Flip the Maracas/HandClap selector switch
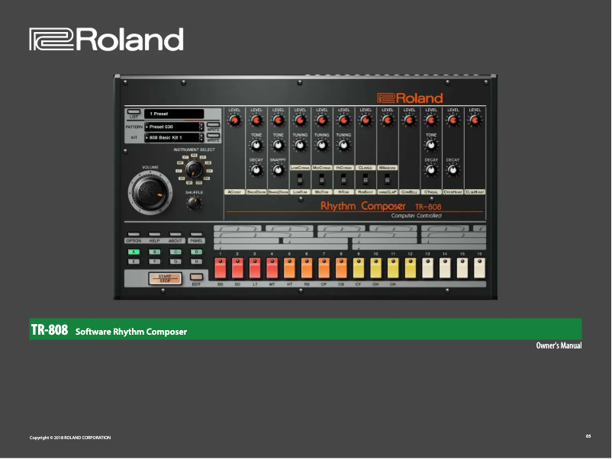 [x=386, y=178]
